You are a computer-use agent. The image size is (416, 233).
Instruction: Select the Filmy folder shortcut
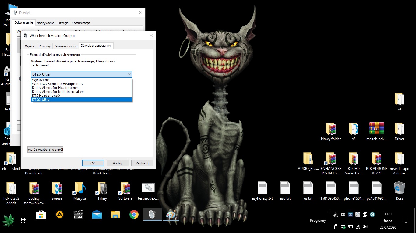pos(102,191)
